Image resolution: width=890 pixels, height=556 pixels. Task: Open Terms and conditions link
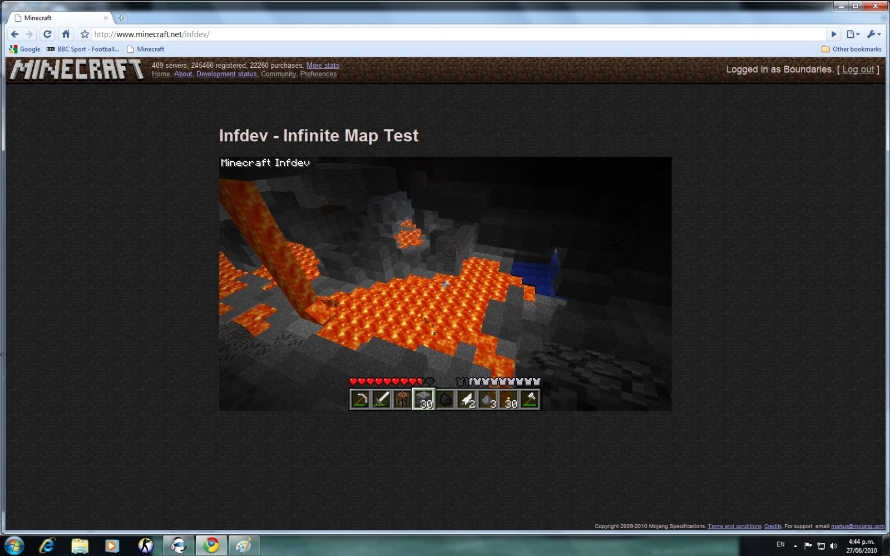coord(734,526)
